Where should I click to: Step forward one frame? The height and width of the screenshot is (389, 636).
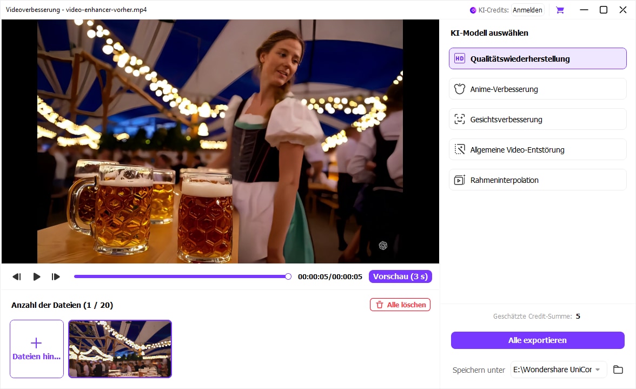click(x=56, y=276)
